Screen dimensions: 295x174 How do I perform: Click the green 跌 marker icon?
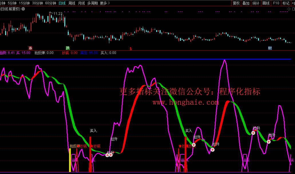point(68,48)
